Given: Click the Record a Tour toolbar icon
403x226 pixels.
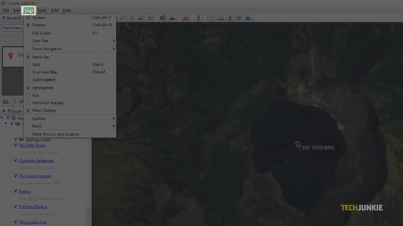Looking at the screenshot, I should coord(150,18).
